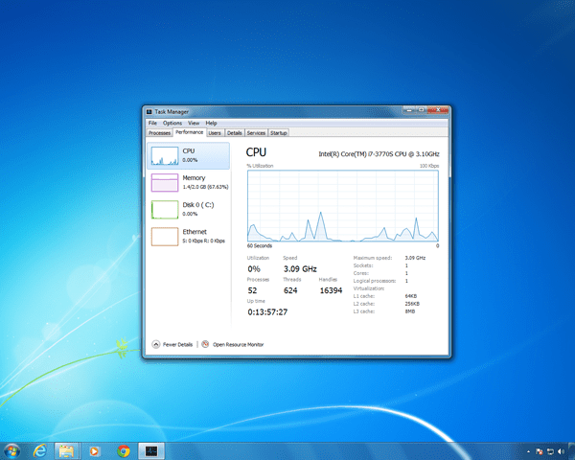Screen dimensions: 575x460
Task: Collapse view with Fewer Details
Action: [172, 344]
